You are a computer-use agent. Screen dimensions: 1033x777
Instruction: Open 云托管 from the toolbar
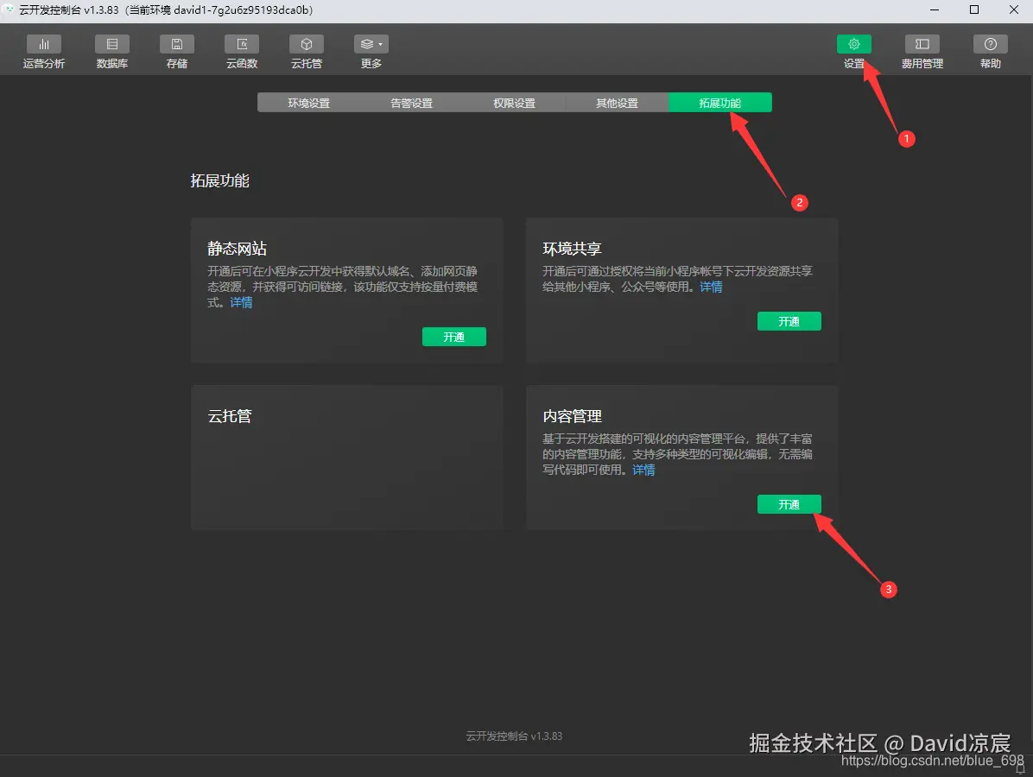point(306,51)
